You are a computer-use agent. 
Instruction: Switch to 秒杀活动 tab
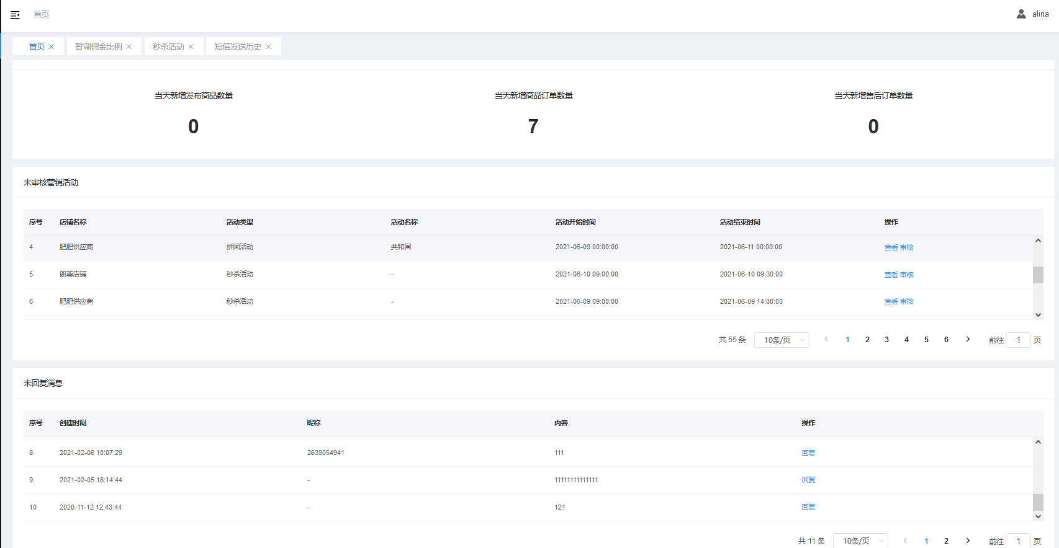tap(168, 46)
